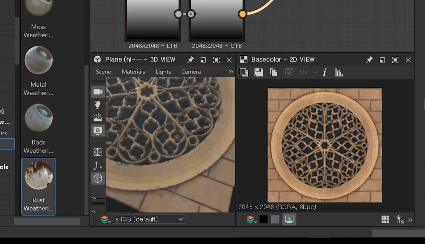Open the sRGB (default) color space dropdown
The height and width of the screenshot is (244, 425).
[x=149, y=219]
